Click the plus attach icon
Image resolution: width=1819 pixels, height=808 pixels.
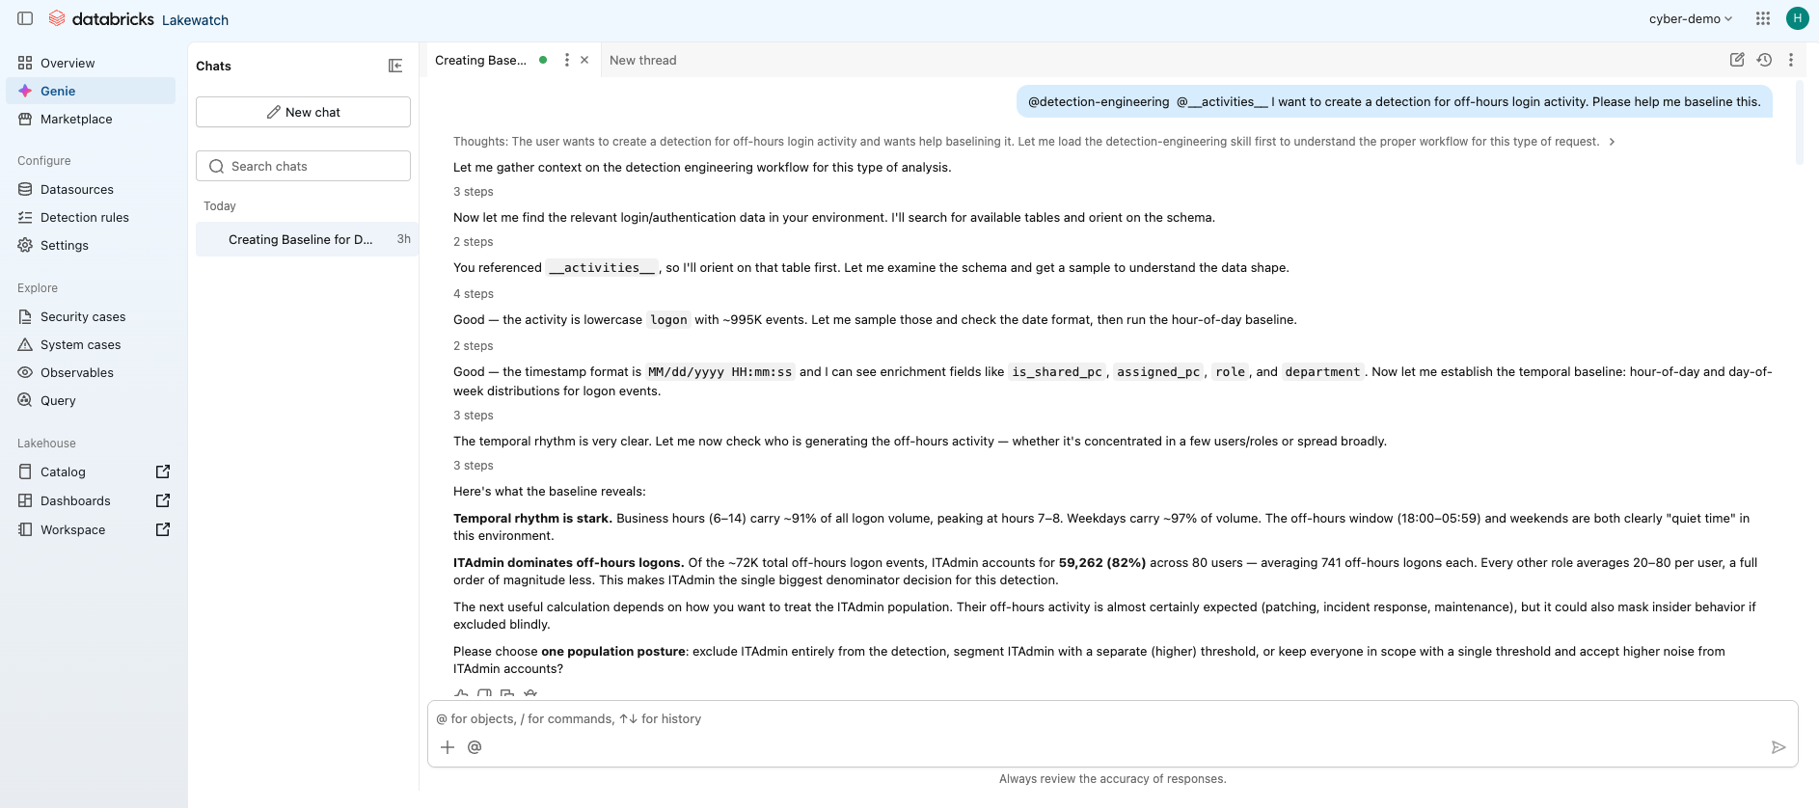point(448,747)
